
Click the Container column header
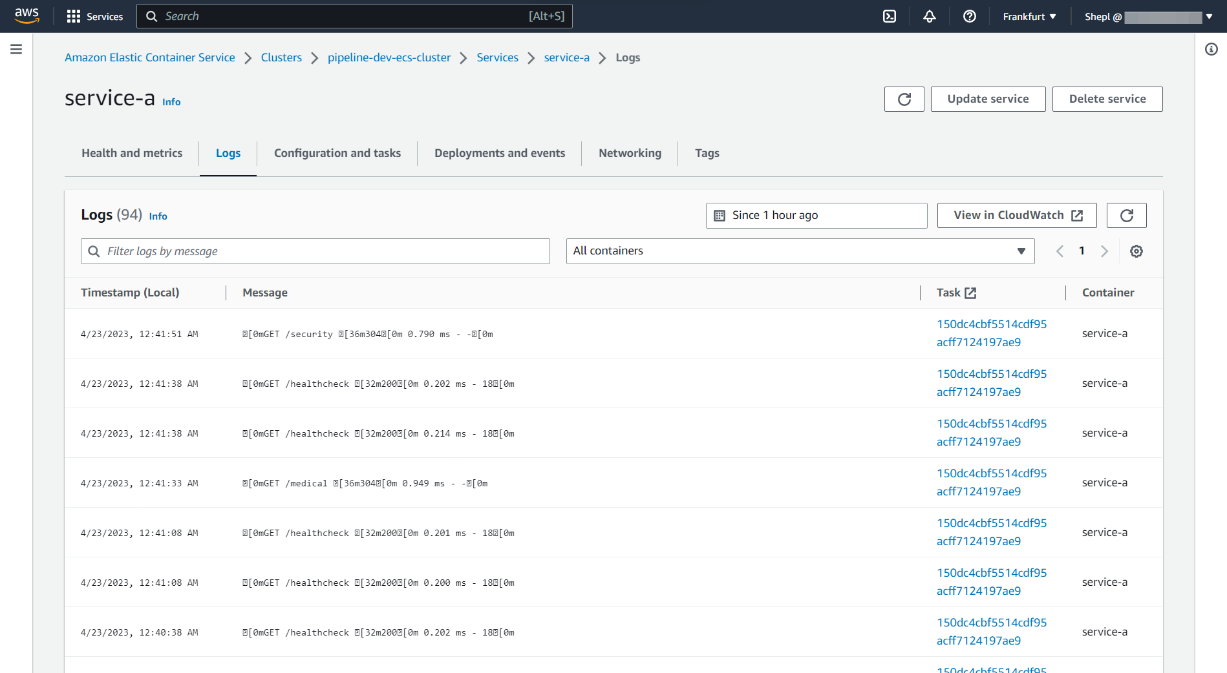click(x=1108, y=293)
